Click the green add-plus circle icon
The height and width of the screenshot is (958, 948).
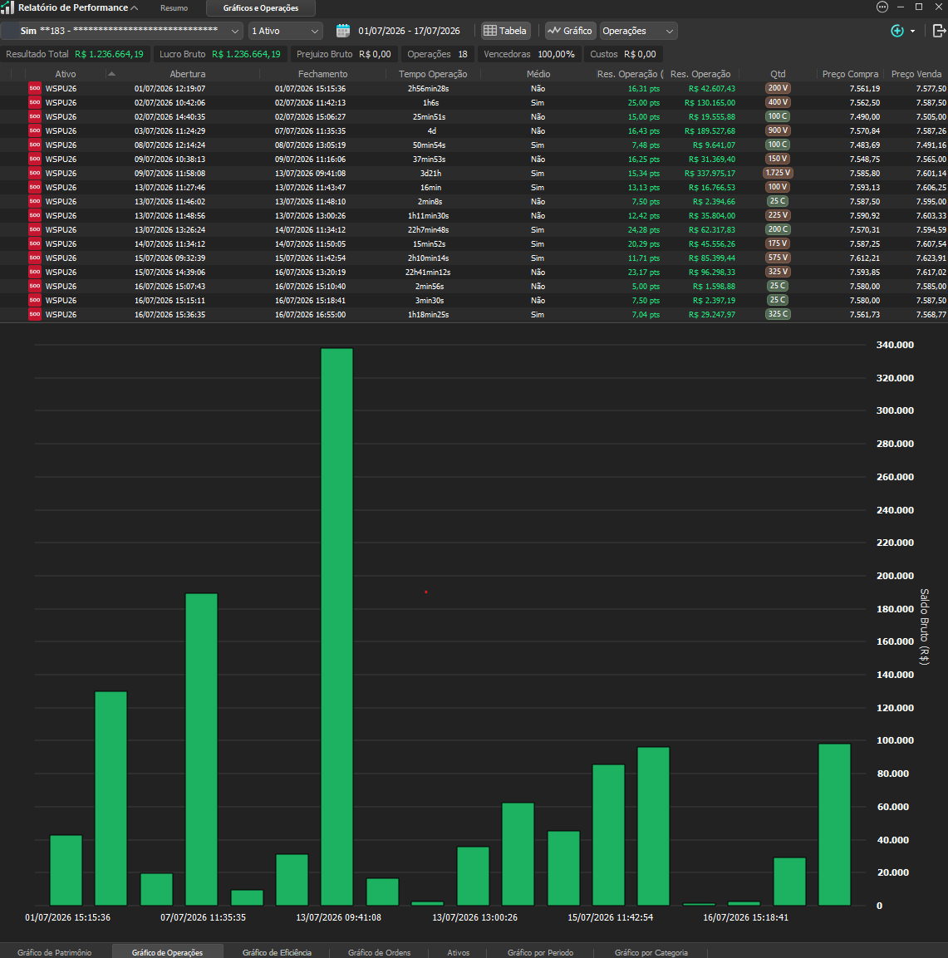coord(896,31)
